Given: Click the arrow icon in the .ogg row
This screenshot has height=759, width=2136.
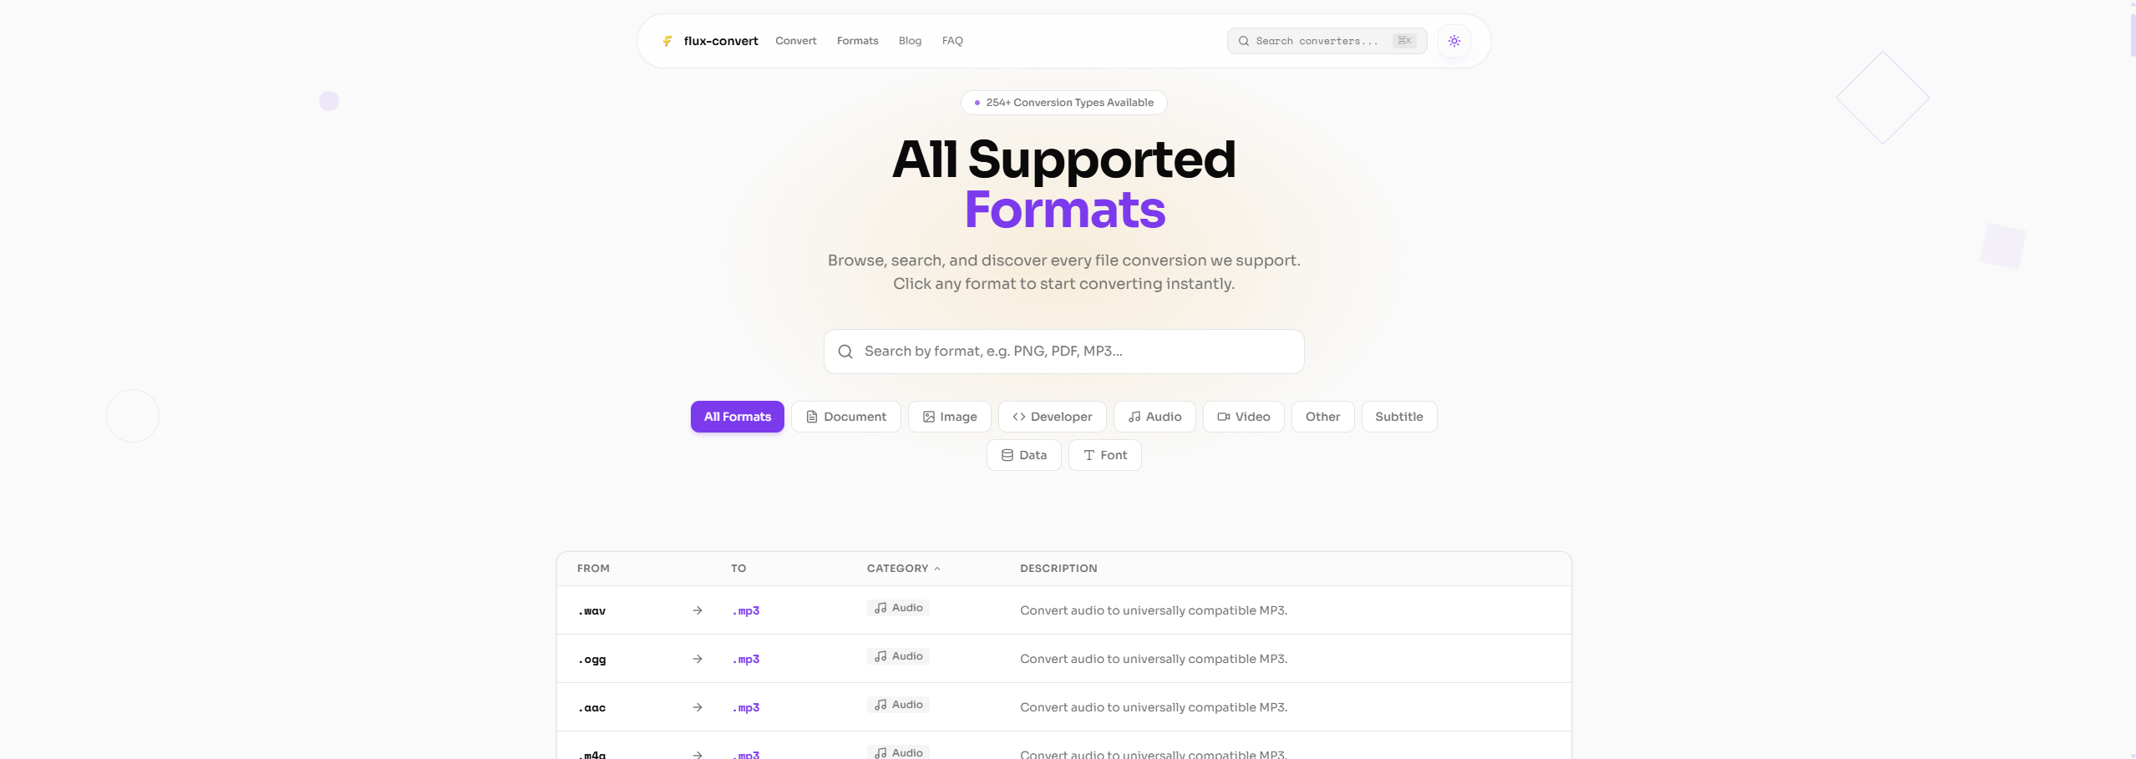Looking at the screenshot, I should [x=698, y=659].
